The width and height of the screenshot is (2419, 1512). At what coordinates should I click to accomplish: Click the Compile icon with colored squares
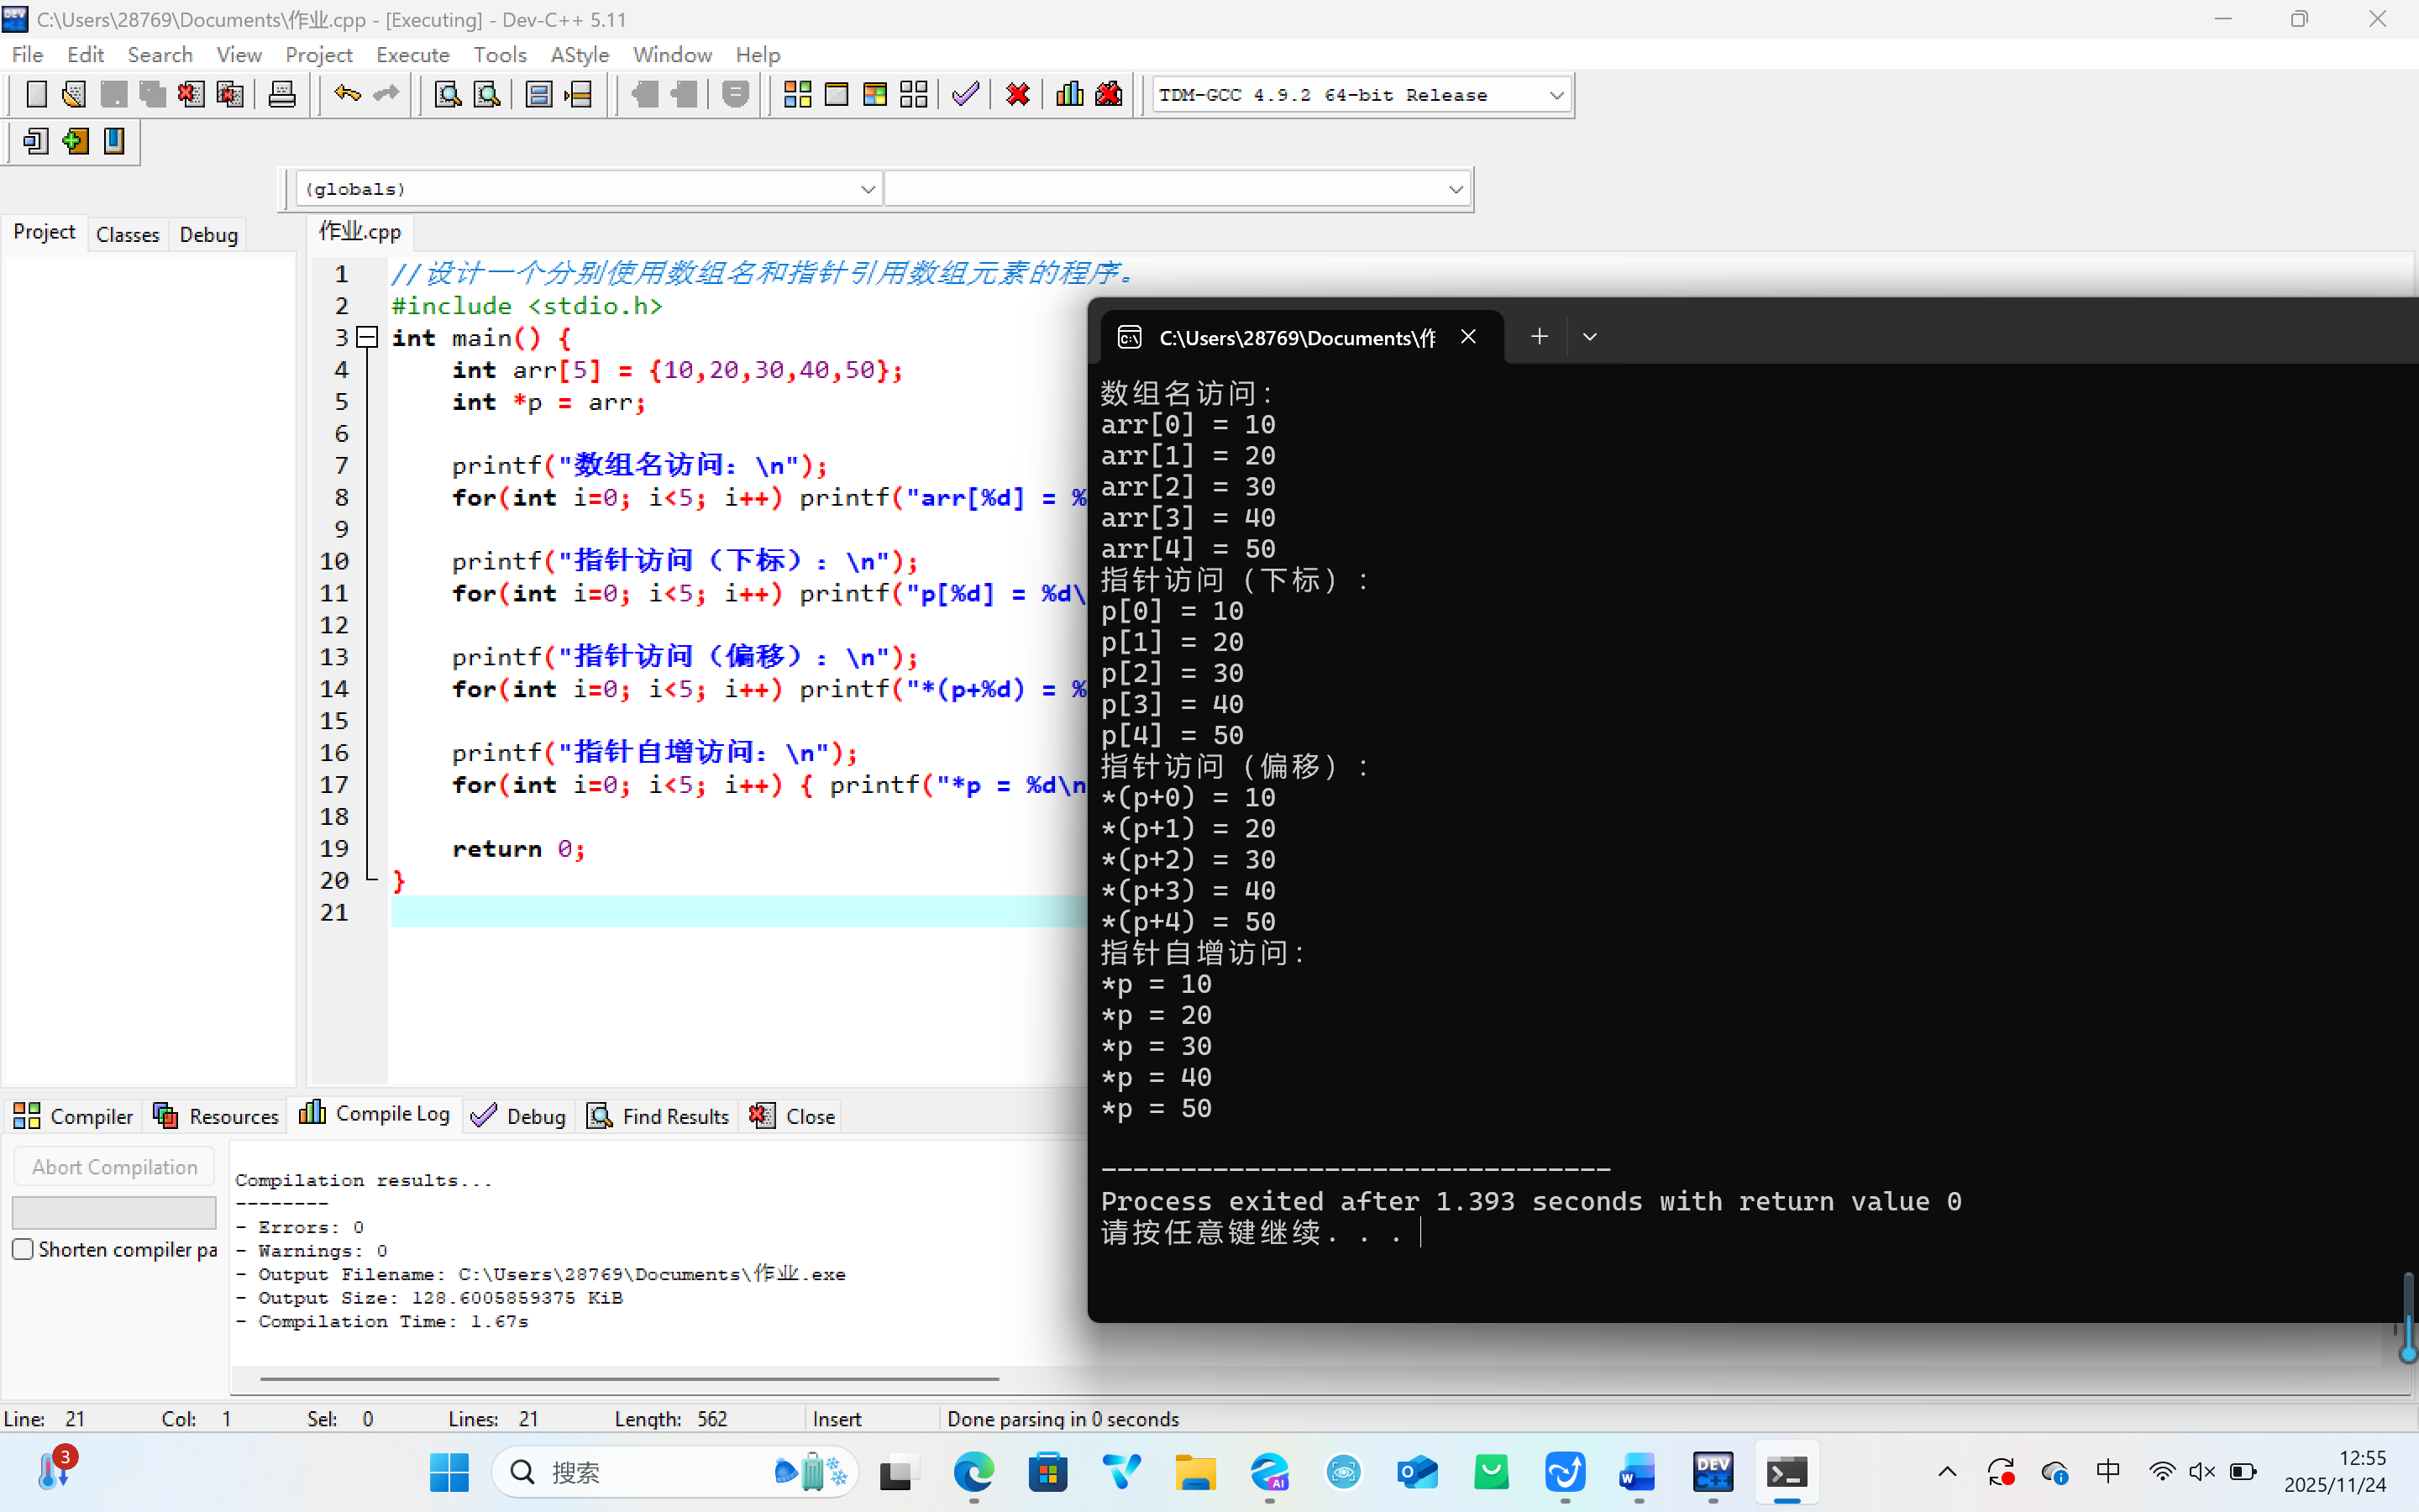(x=796, y=95)
